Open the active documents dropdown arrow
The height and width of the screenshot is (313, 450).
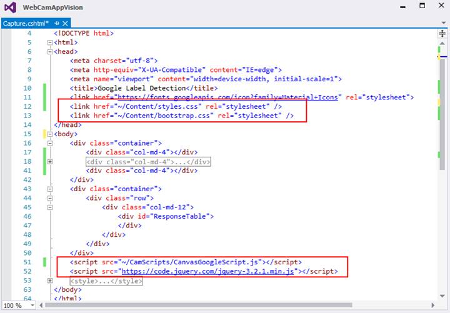(443, 22)
